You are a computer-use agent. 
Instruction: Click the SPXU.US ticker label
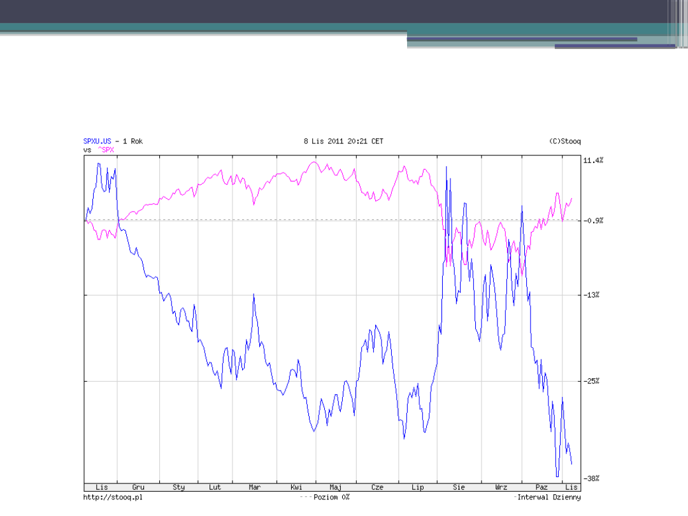click(x=97, y=141)
